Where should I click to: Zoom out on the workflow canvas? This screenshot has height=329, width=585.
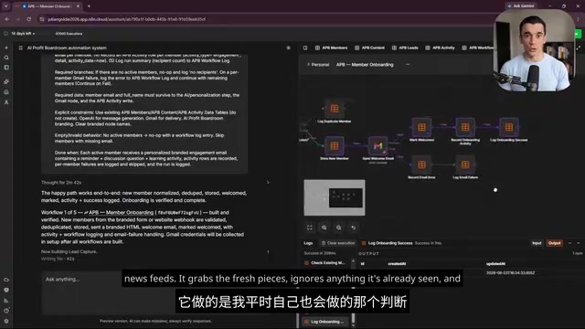click(x=339, y=228)
